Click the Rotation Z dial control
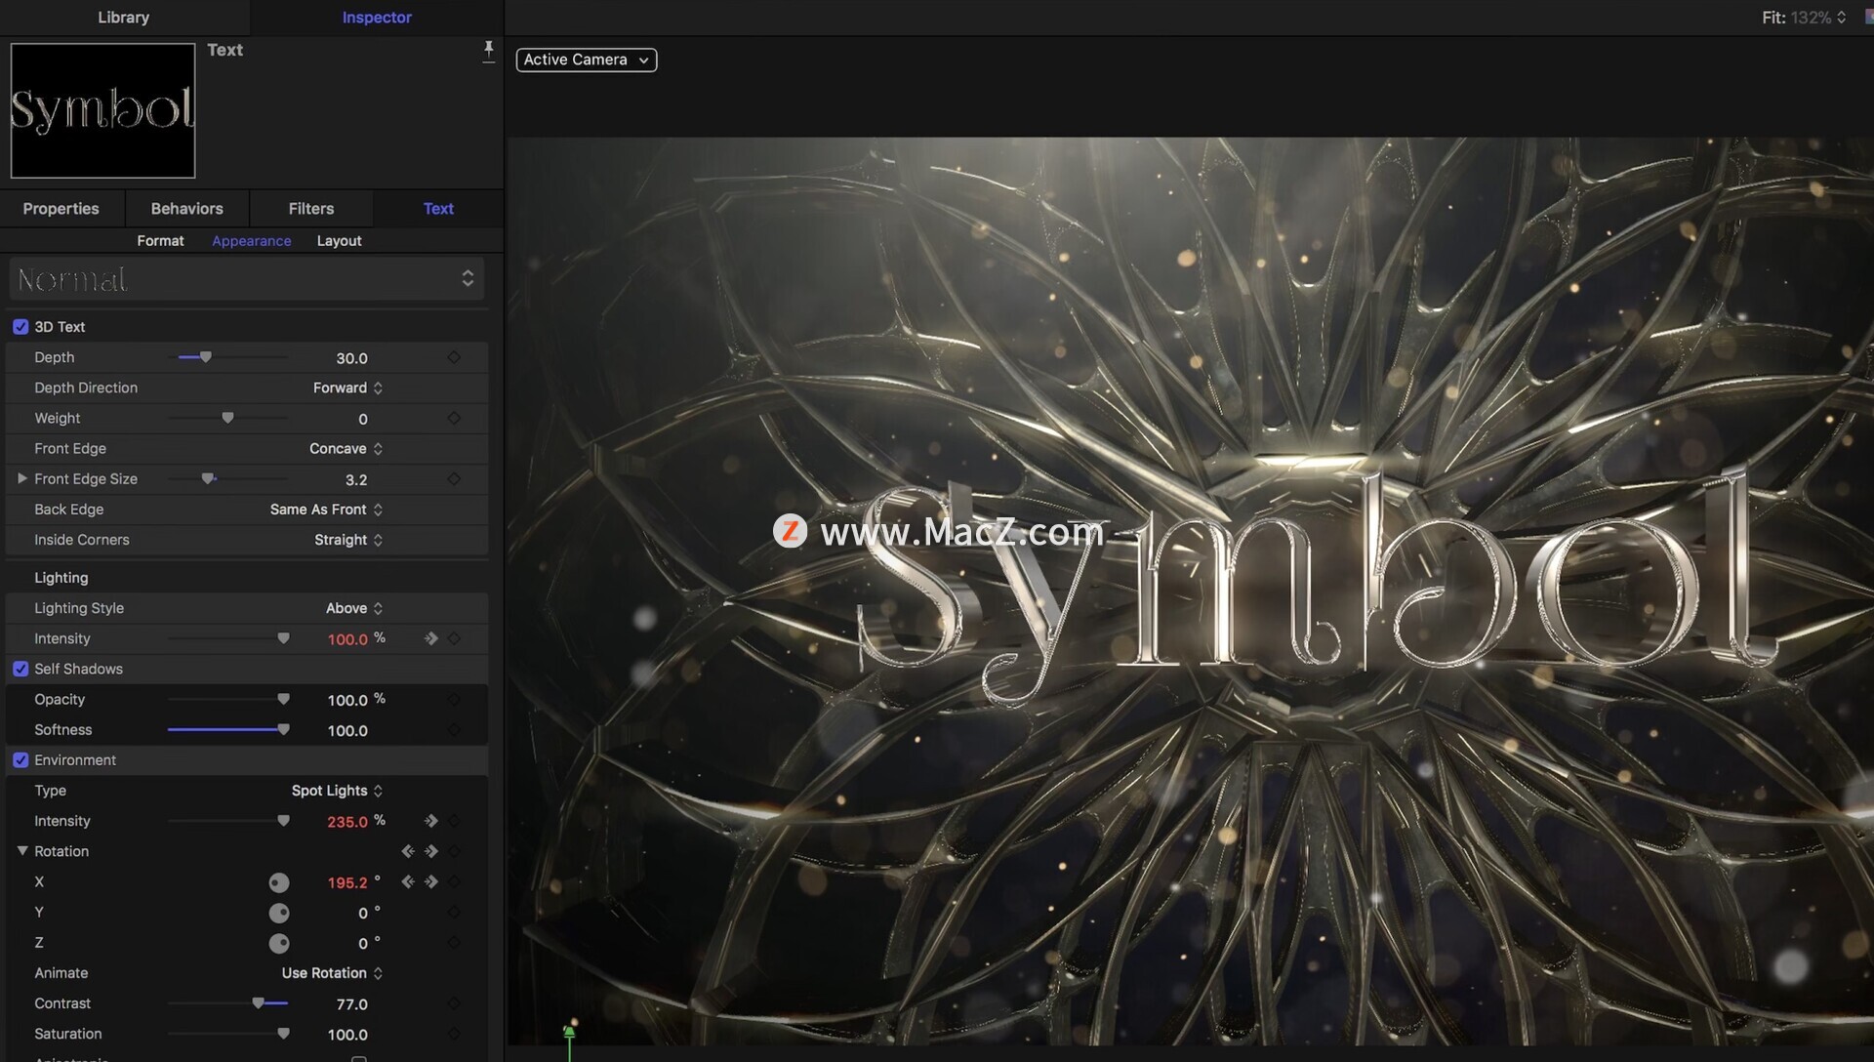1874x1062 pixels. 279,943
